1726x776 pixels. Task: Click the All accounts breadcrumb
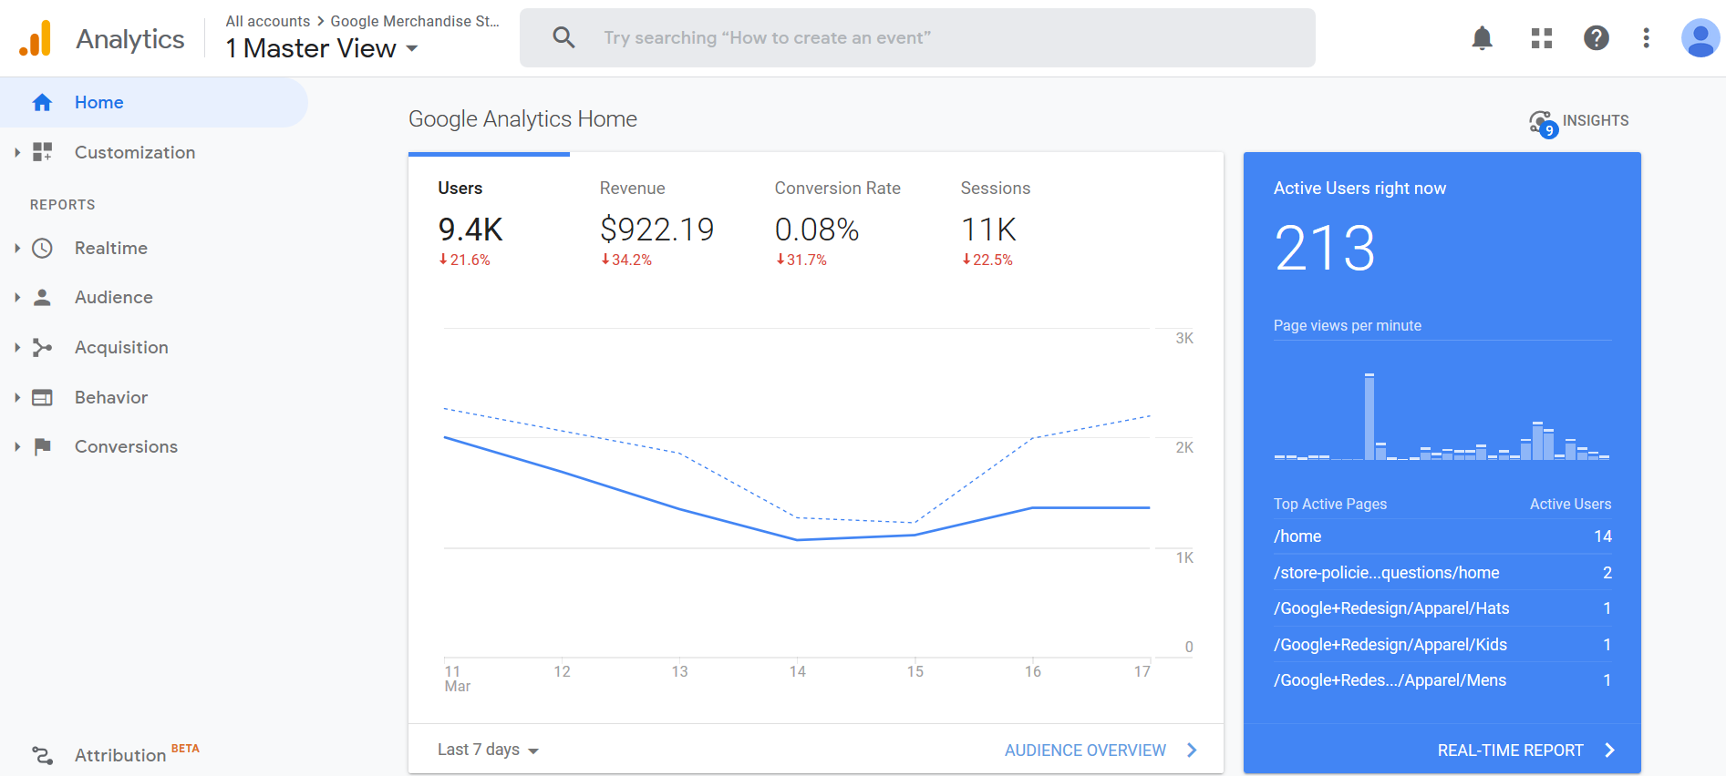(268, 21)
